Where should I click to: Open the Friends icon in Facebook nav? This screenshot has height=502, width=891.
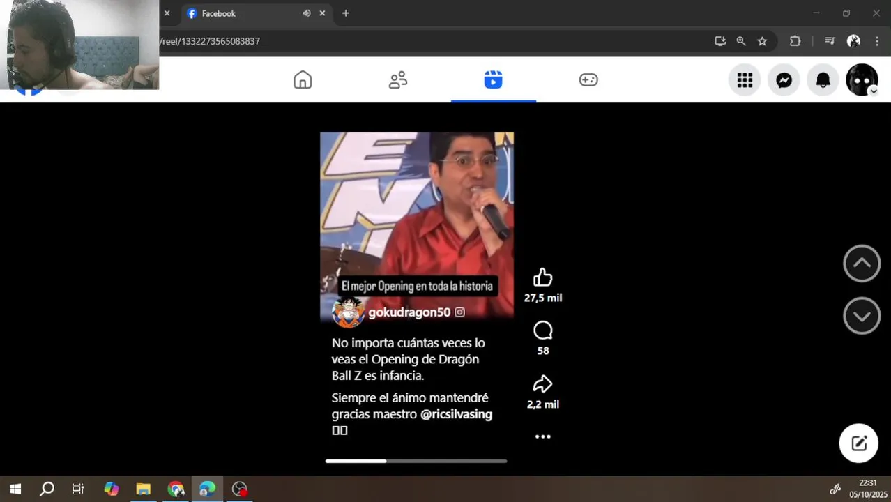398,80
